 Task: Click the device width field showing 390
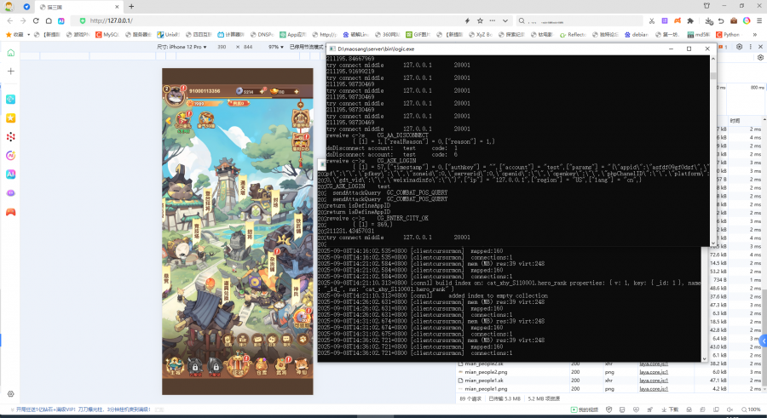[x=222, y=47]
